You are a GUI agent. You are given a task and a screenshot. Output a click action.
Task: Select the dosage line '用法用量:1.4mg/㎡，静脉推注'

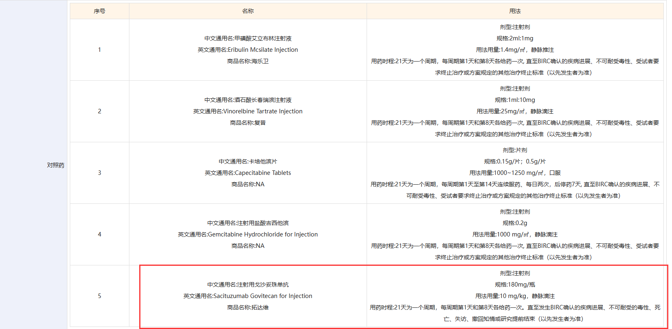(x=515, y=50)
